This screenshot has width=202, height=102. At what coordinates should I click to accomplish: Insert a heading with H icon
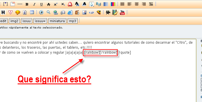click(x=3, y=12)
